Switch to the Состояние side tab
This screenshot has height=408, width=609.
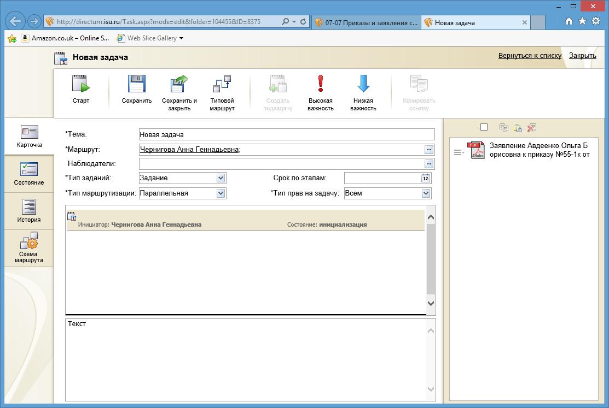[x=29, y=174]
